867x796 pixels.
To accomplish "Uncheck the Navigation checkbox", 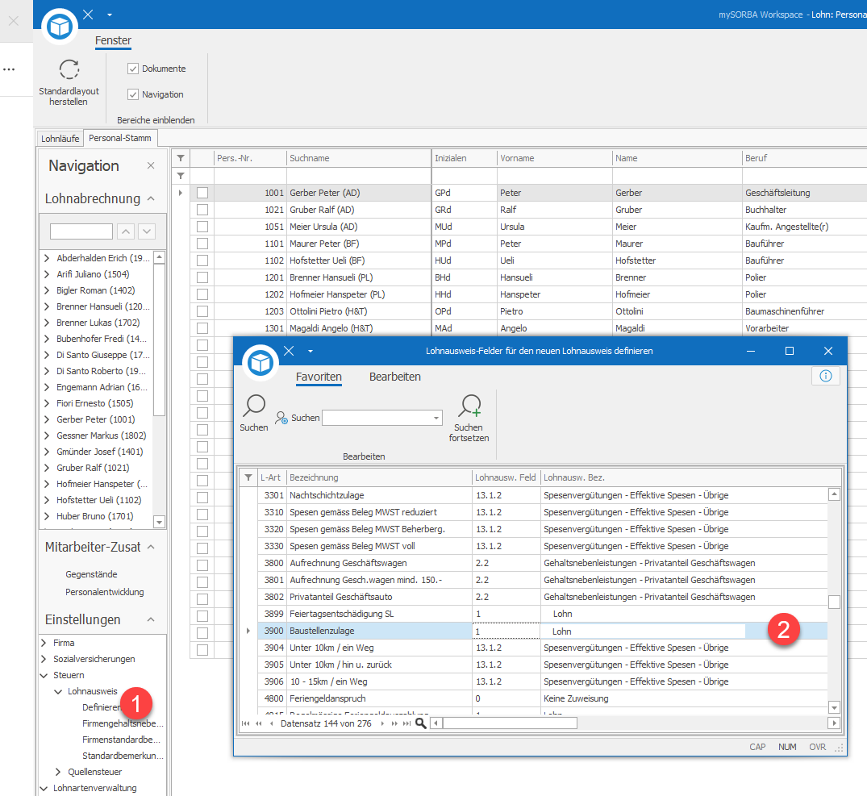I will (133, 94).
